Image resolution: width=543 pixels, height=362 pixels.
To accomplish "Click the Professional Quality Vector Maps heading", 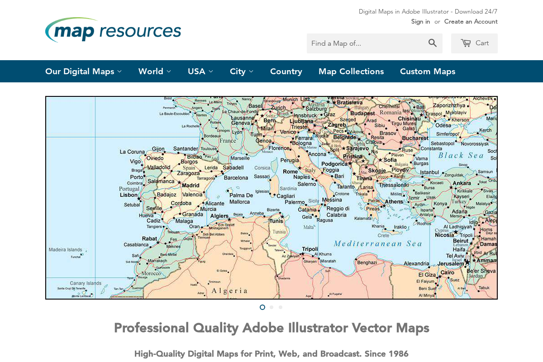I will (271, 328).
